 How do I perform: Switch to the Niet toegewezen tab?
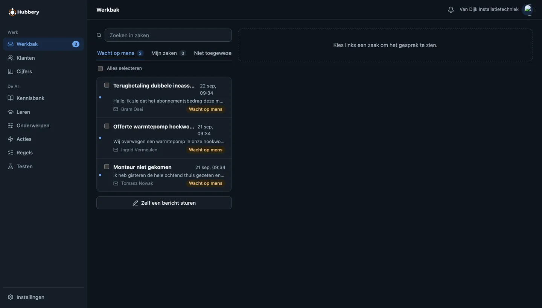point(213,53)
